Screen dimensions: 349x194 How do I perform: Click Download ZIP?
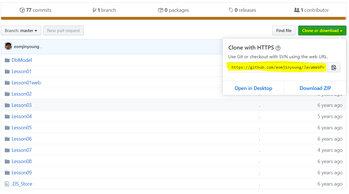[315, 88]
